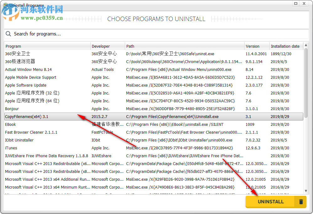This screenshot has height=214, width=313.
Task: Click the trash can icon
Action: pos(301,202)
